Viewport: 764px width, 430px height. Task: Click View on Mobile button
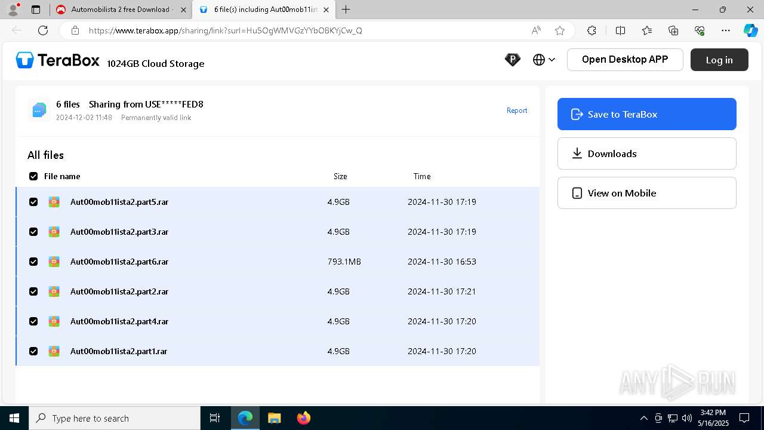click(x=647, y=193)
